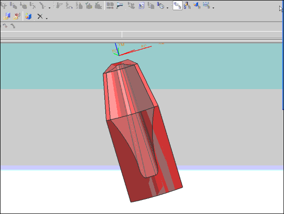
Task: Click the second small greyed icon on third row
Action: coord(13,26)
